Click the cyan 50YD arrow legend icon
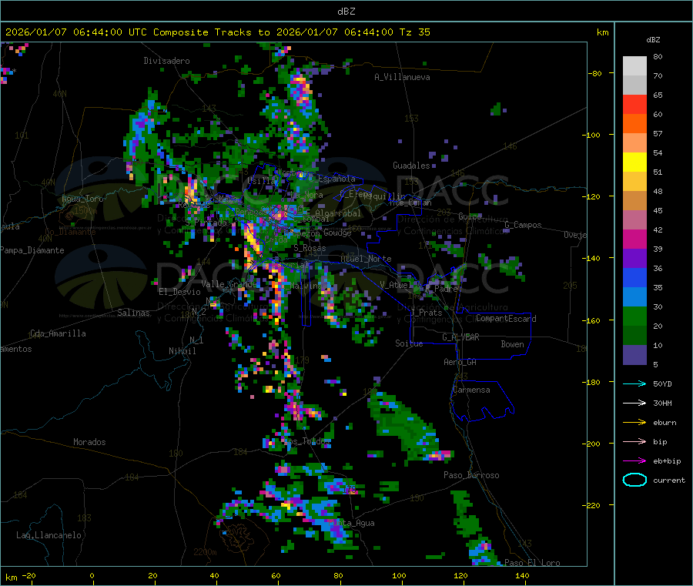Viewport: 693px width, 586px height. tap(634, 383)
